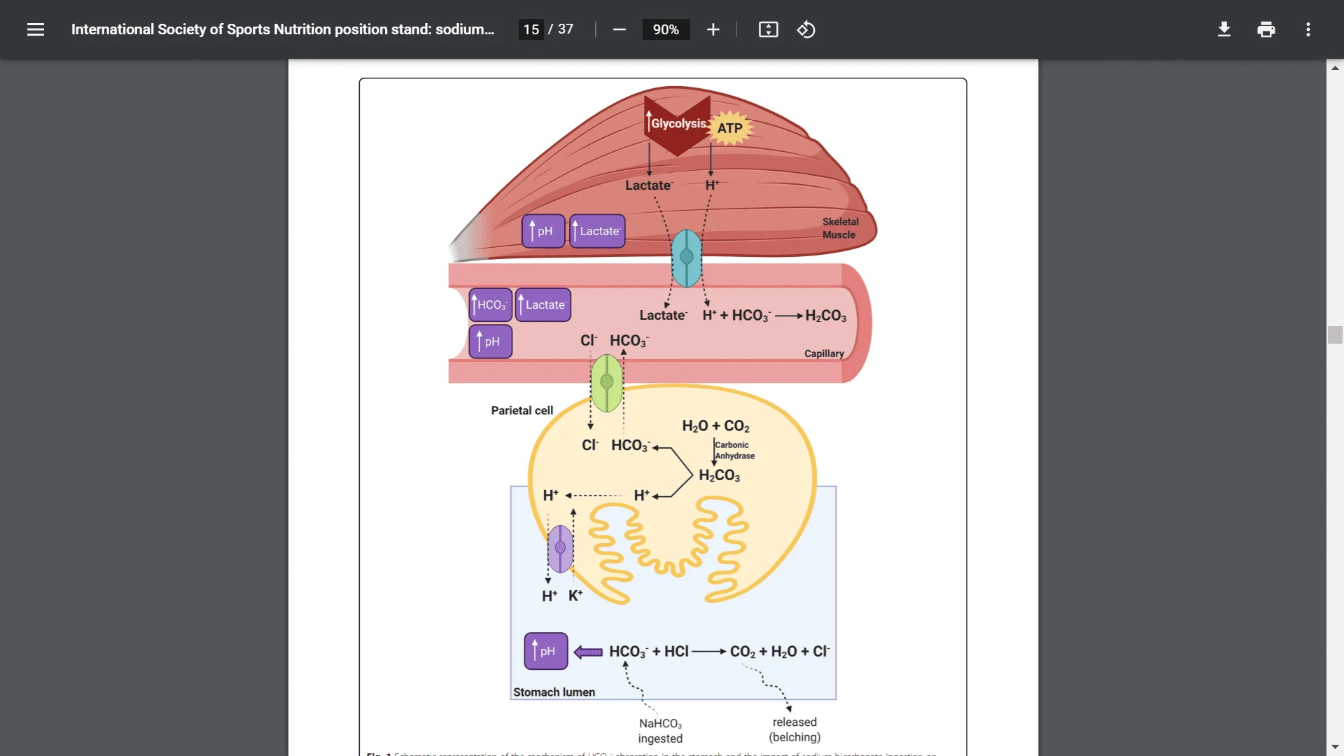Click the vertical scrollbar thumb
Image resolution: width=1344 pixels, height=756 pixels.
[x=1335, y=335]
